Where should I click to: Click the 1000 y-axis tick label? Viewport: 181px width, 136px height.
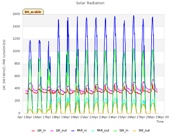16,51
